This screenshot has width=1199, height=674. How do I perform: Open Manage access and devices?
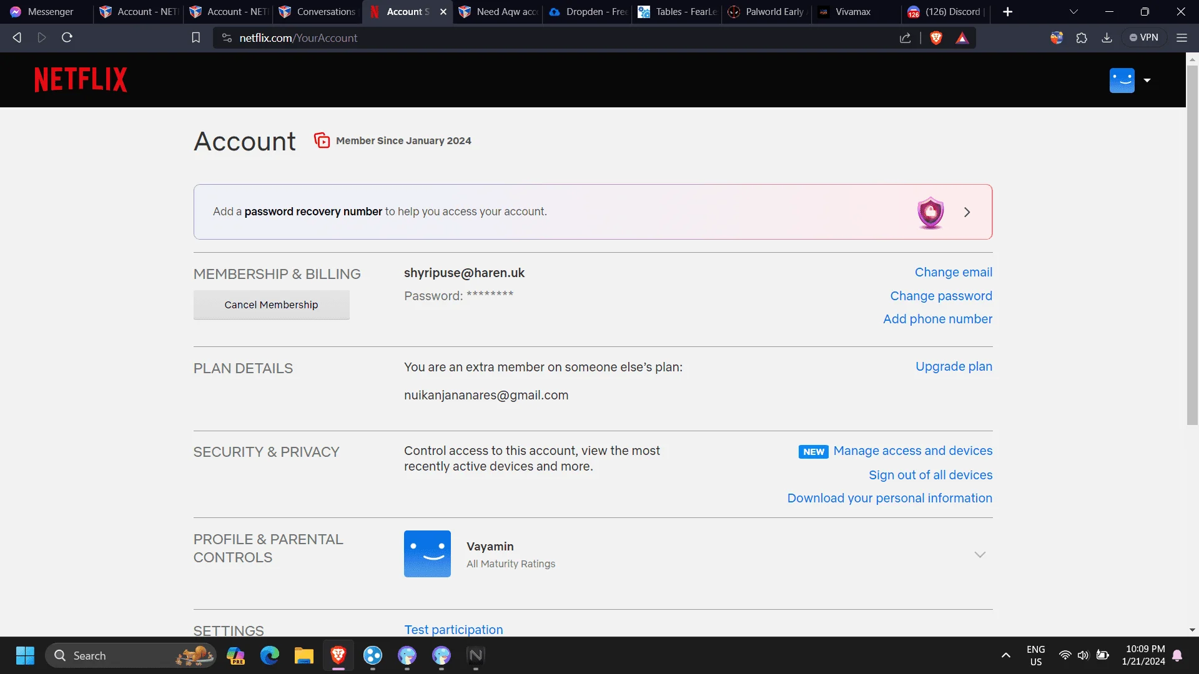(912, 451)
